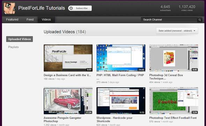Screen dimensions: 206x126
Task: Click the search magnifier icon
Action: (200, 20)
